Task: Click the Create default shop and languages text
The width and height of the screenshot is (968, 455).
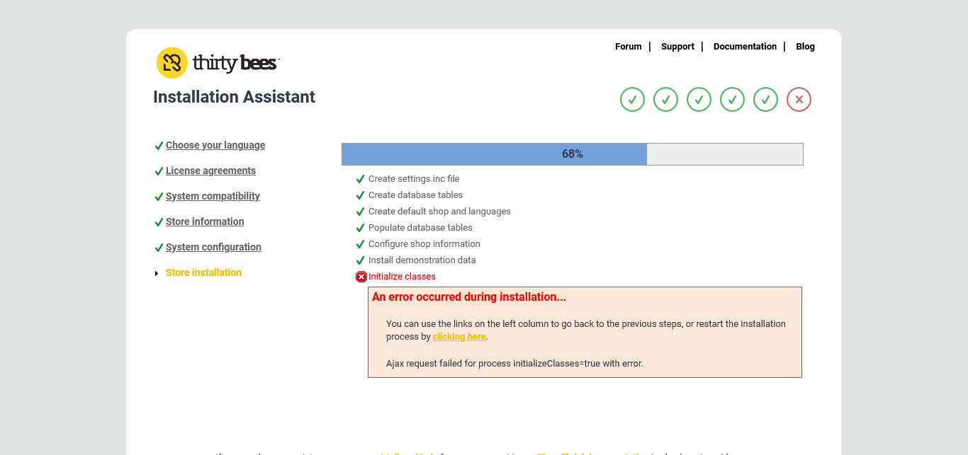Action: (439, 212)
